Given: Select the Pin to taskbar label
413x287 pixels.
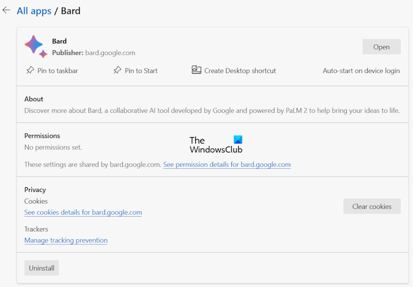Looking at the screenshot, I should click(57, 71).
